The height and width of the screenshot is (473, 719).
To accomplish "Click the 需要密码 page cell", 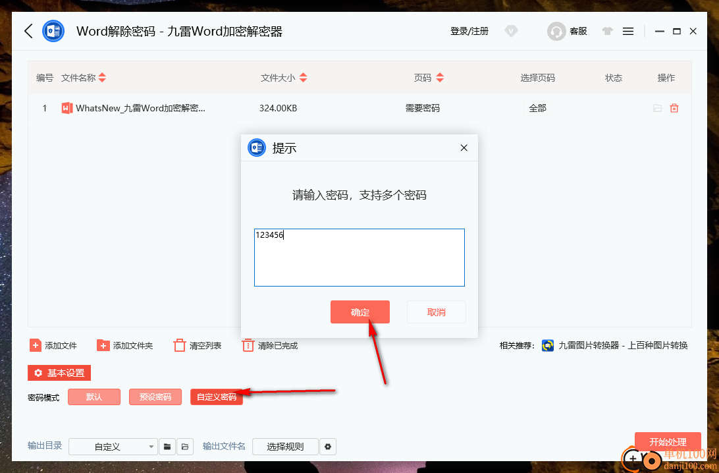I will click(x=422, y=108).
